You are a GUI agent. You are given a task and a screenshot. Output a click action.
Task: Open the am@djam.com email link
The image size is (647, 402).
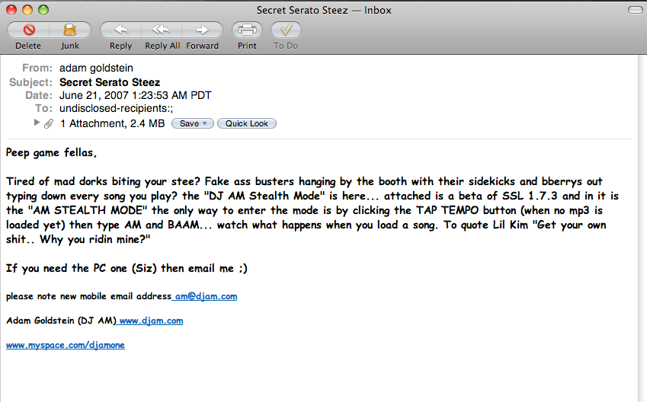[x=206, y=296]
